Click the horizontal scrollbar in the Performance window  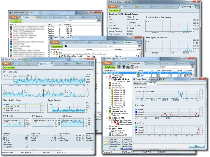[x=33, y=150]
